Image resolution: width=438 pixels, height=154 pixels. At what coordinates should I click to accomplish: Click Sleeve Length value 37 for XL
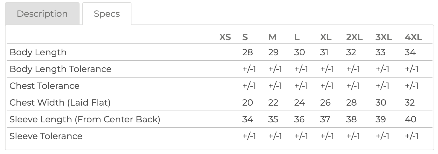pos(325,119)
